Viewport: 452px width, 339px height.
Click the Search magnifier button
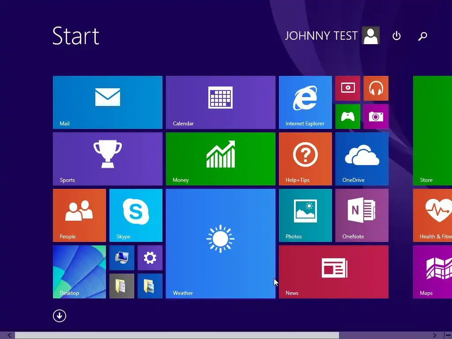click(x=422, y=36)
